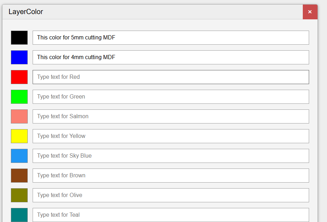Click the olive color swatch

tap(19, 195)
